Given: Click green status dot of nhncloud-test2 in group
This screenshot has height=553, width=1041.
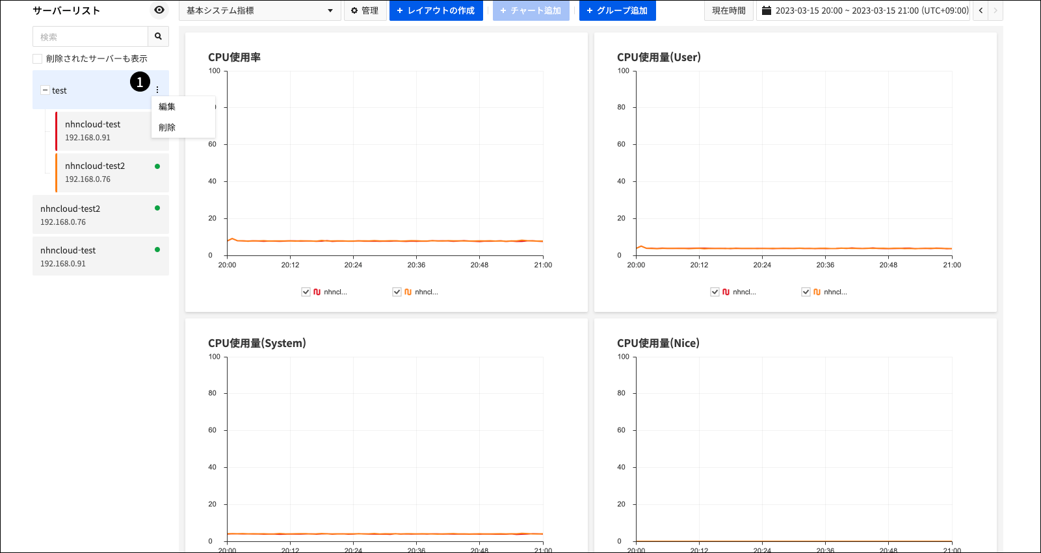Looking at the screenshot, I should [x=157, y=166].
